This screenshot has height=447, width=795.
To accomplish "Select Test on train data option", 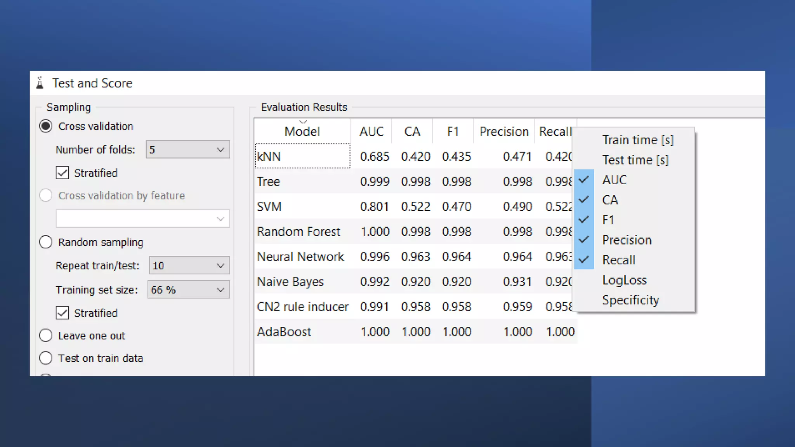I will [x=46, y=358].
